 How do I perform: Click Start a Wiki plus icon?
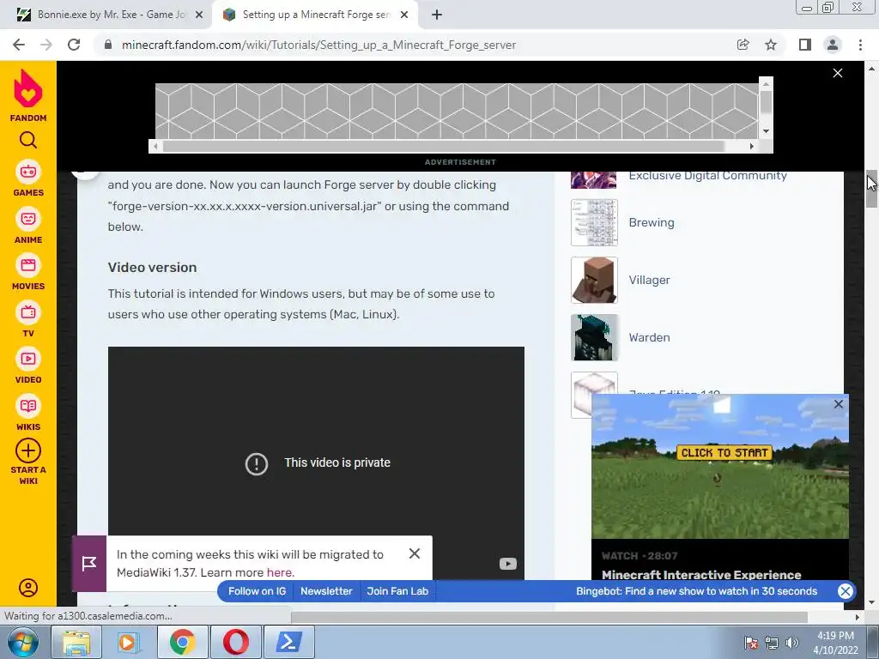click(x=28, y=450)
